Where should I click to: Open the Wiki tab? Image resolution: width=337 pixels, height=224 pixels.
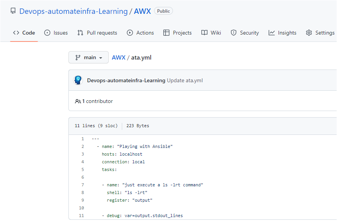click(211, 33)
